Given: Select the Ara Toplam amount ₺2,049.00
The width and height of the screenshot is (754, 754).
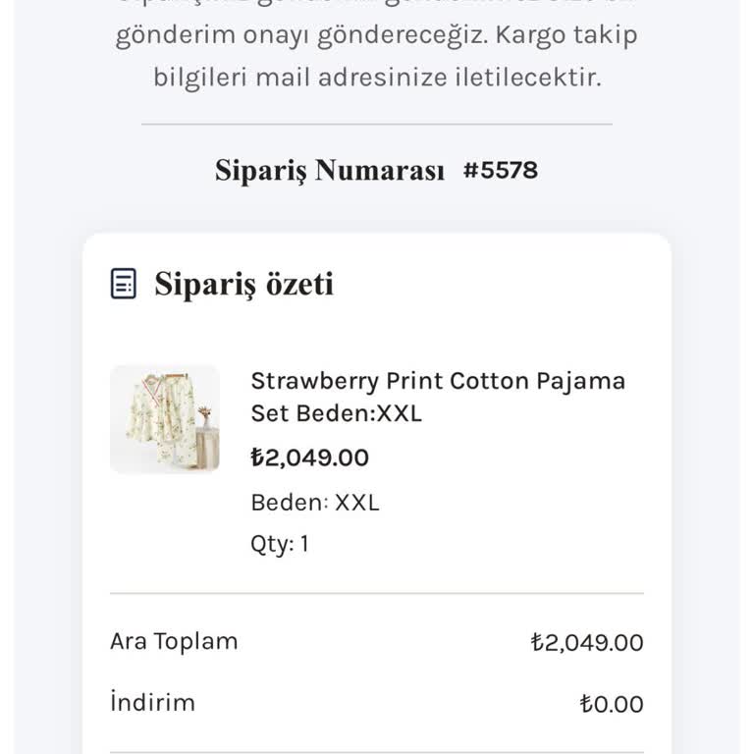Looking at the screenshot, I should (x=587, y=643).
